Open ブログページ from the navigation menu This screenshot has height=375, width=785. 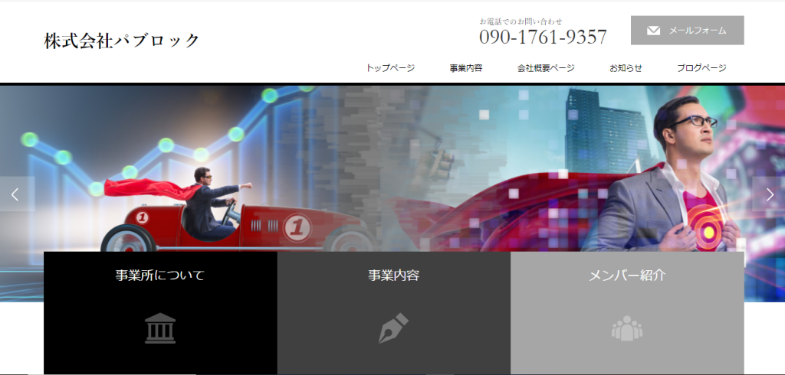click(701, 68)
